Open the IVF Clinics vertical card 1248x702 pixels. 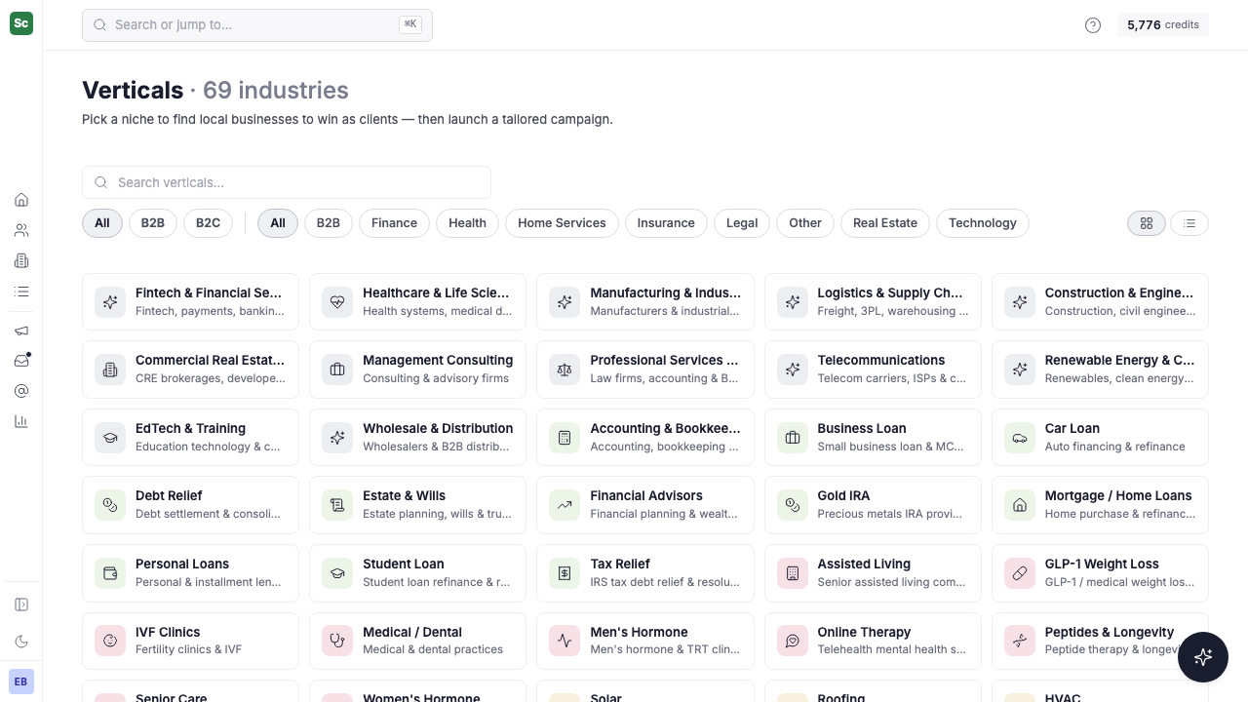click(190, 641)
